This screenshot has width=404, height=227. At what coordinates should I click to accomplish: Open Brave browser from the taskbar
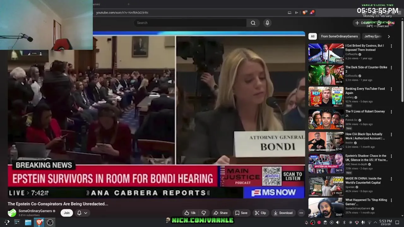(39, 222)
